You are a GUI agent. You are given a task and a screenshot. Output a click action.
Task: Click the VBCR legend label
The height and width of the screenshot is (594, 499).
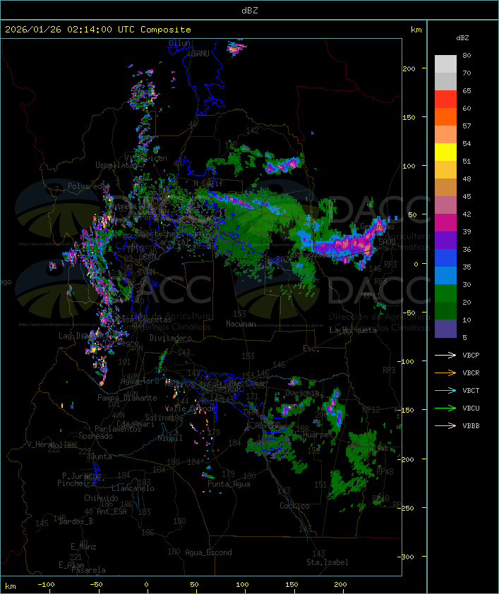pyautogui.click(x=471, y=372)
